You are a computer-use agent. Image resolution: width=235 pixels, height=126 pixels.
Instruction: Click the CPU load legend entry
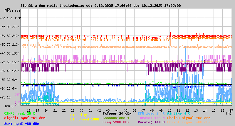pos(151,113)
